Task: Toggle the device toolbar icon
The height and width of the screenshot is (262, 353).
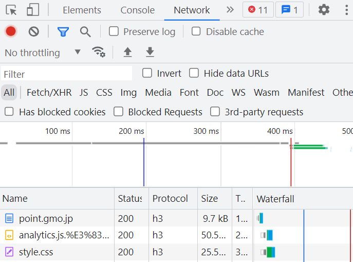Action: point(33,10)
